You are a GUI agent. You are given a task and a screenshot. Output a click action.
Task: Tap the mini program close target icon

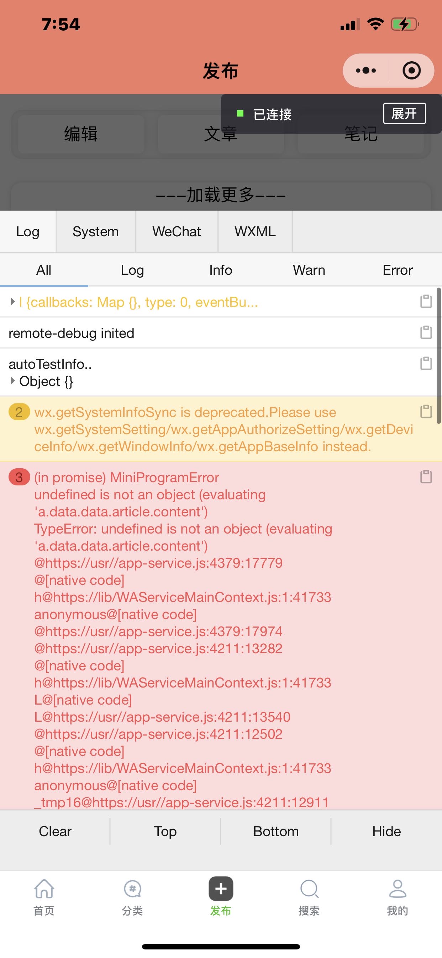point(411,70)
